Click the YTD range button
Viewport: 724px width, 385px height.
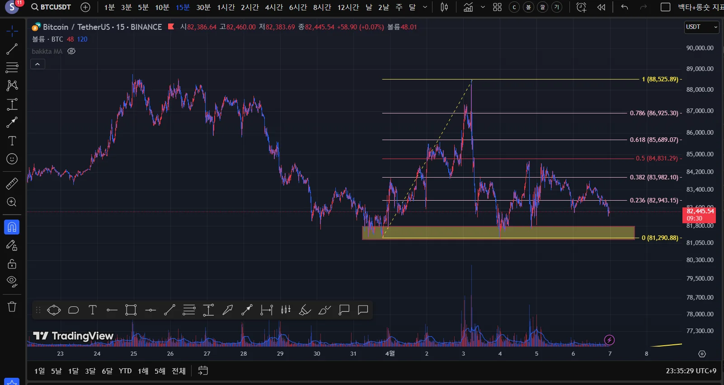click(125, 371)
